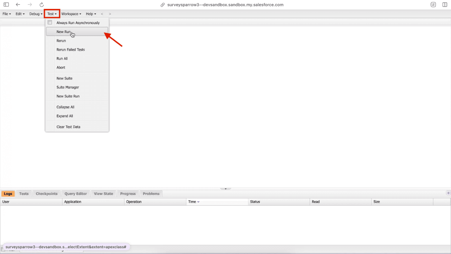Sort logs by the Time column header
Screen dimensions: 451x254
(x=192, y=202)
